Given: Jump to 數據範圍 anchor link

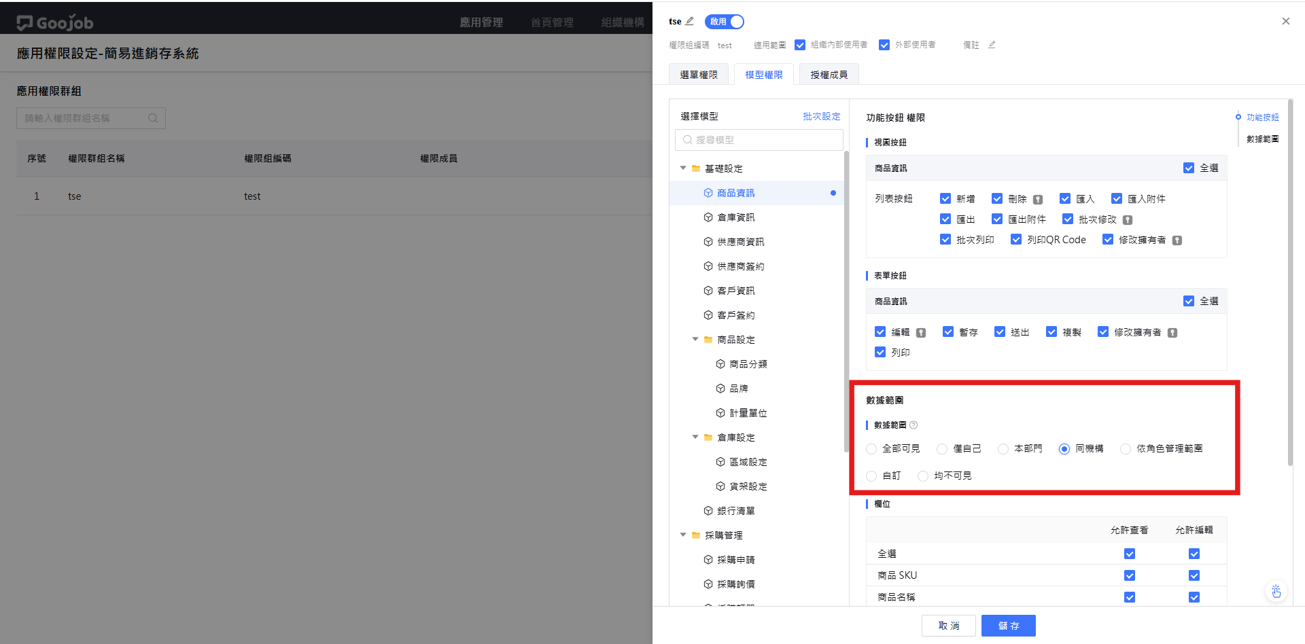Looking at the screenshot, I should pos(1263,139).
